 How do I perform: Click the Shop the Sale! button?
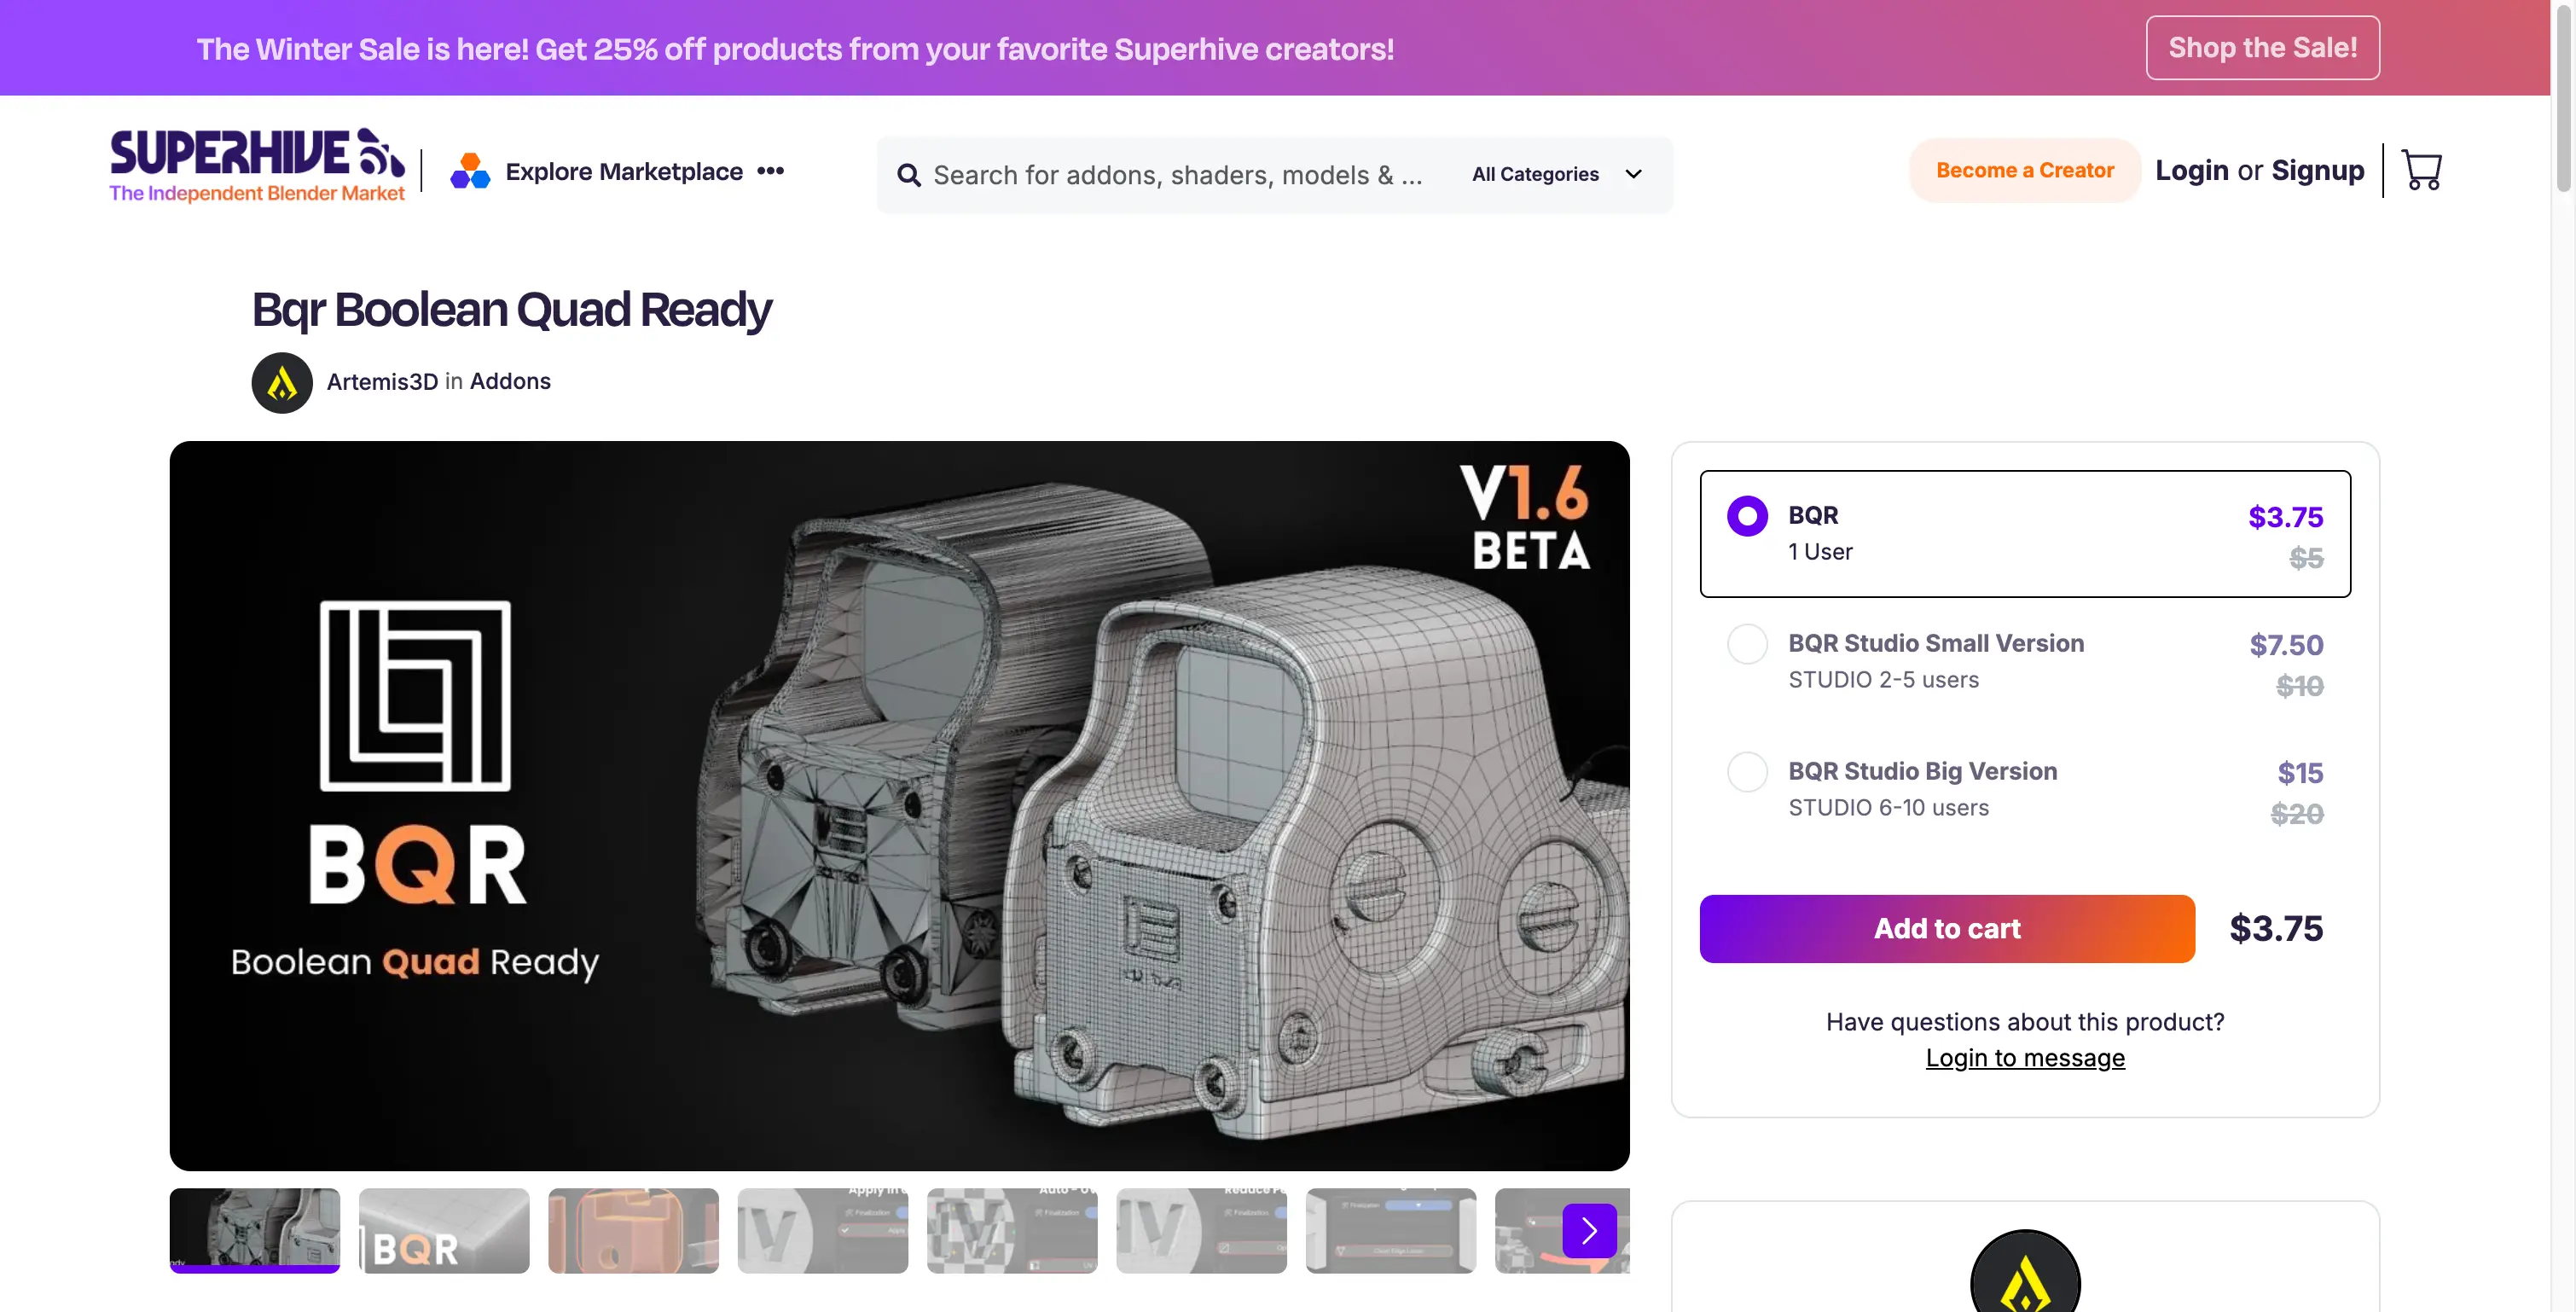2262,48
